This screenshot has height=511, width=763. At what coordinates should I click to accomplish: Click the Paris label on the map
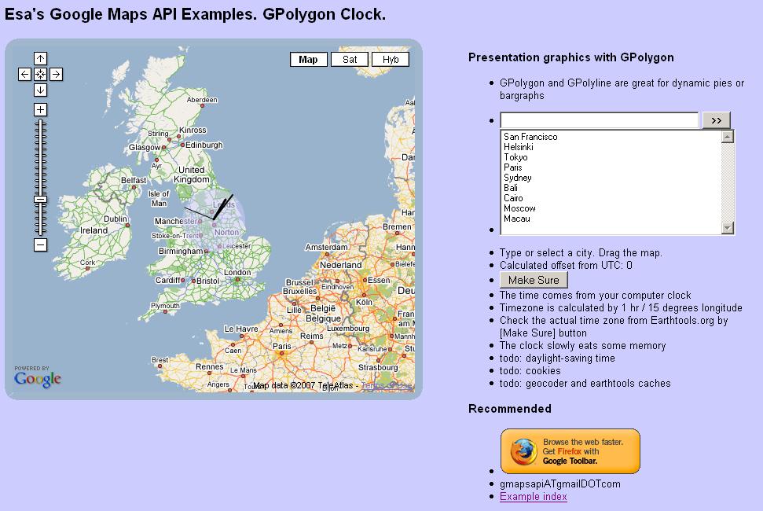(282, 346)
